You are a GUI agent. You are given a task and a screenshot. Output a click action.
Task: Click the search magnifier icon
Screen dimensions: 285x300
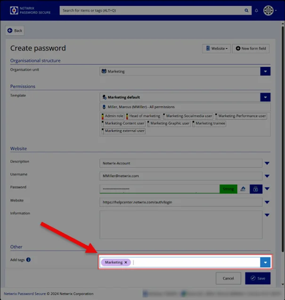tap(246, 10)
